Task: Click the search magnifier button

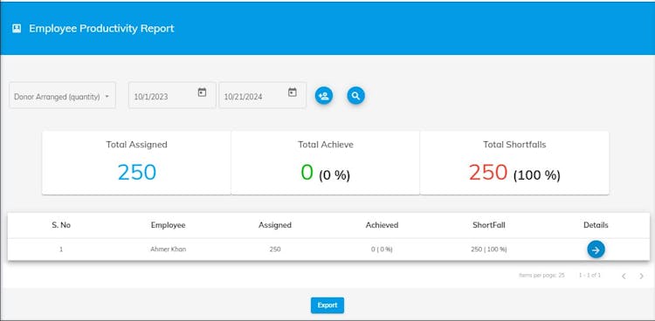Action: coord(356,96)
